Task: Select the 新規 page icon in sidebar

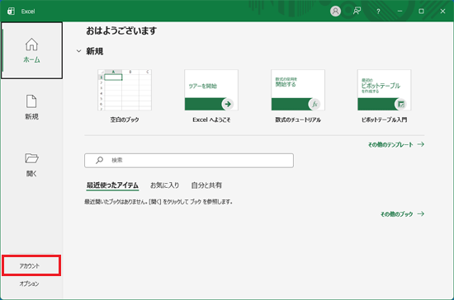Action: (x=31, y=101)
